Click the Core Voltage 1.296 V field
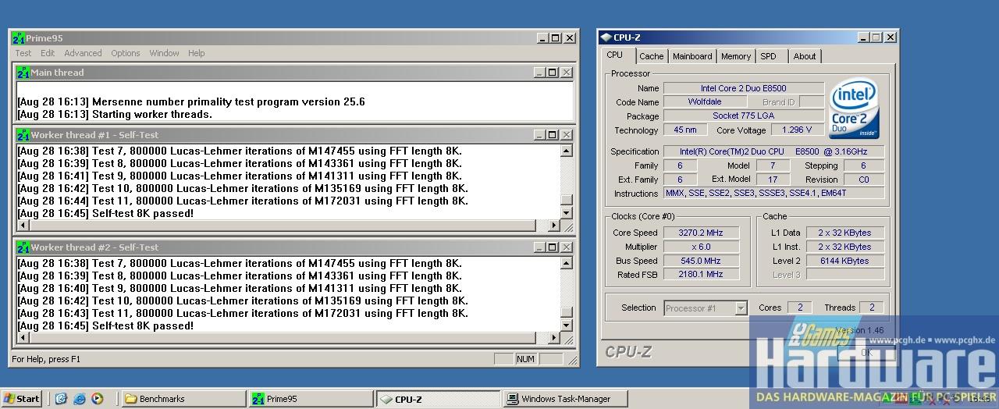Viewport: 999px width, 409px height. [797, 130]
